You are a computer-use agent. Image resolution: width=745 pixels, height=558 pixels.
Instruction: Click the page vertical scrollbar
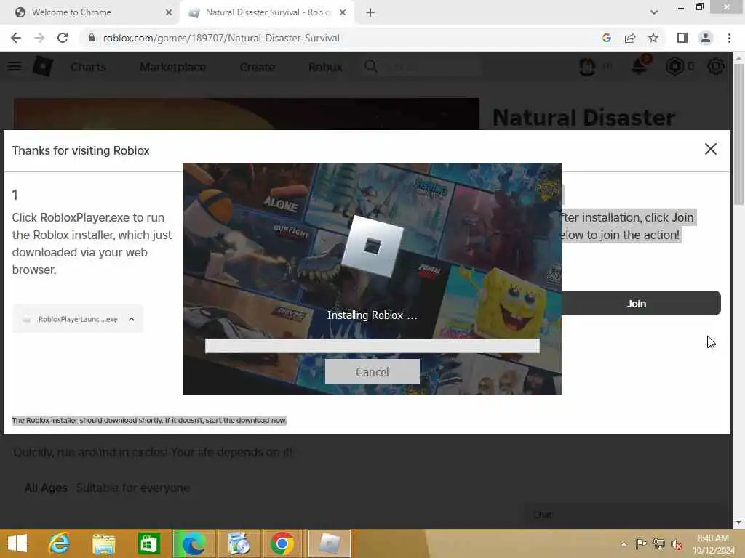[x=738, y=133]
